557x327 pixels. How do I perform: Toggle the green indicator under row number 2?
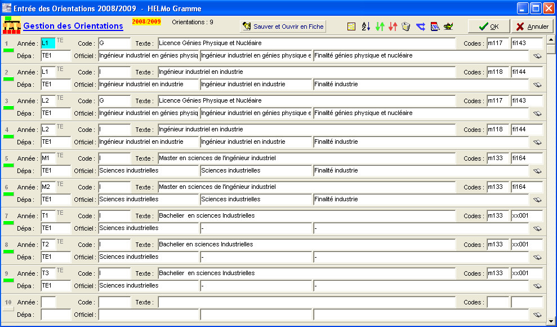8,79
